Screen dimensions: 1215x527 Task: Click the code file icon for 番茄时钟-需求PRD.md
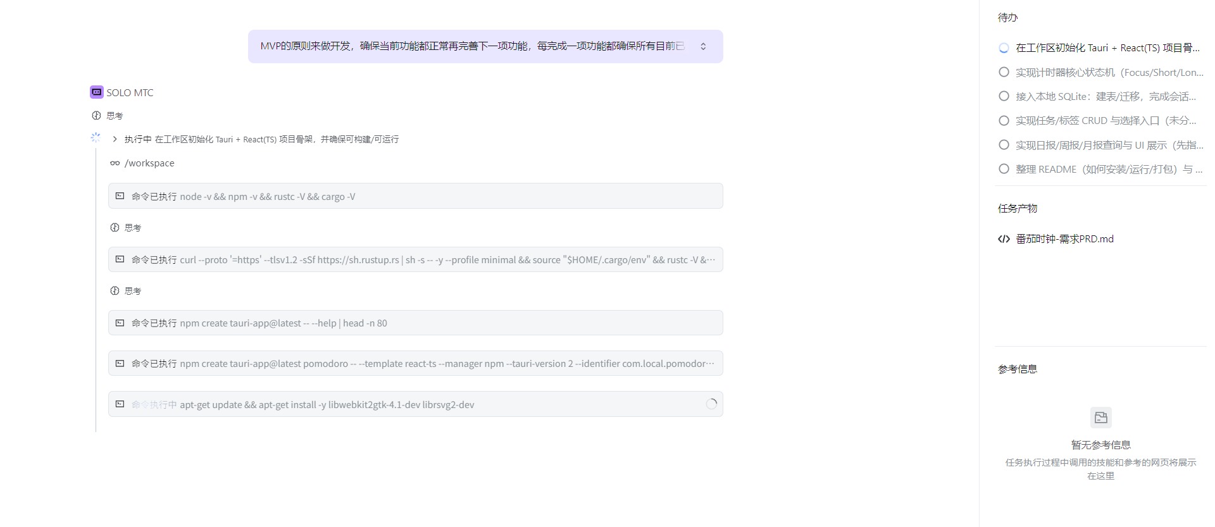[x=1004, y=239]
